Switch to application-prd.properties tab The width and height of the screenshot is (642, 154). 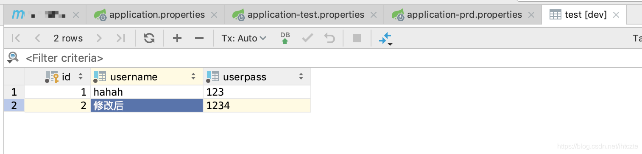(x=464, y=15)
